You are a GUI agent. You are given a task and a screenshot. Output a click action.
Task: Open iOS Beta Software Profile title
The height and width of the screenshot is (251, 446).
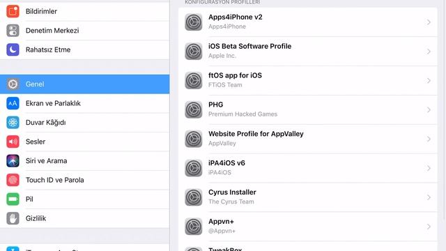tap(249, 47)
